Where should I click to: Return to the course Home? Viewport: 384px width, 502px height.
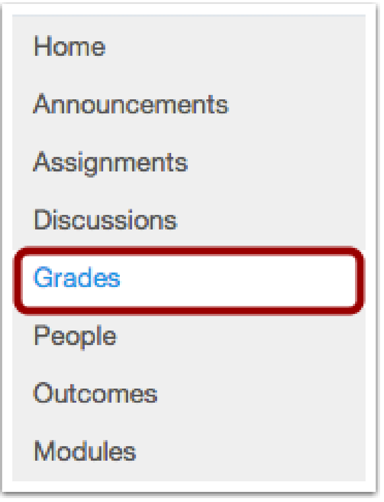(x=69, y=47)
